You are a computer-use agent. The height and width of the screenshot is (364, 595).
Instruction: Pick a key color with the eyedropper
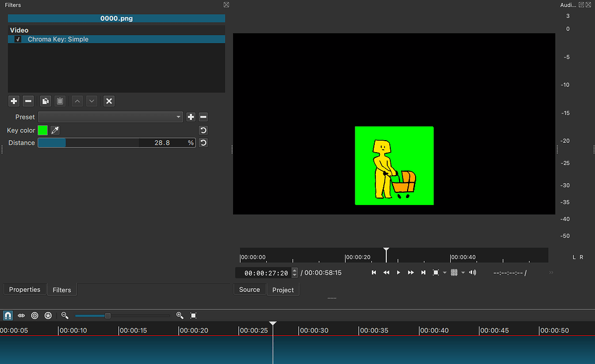coord(55,130)
